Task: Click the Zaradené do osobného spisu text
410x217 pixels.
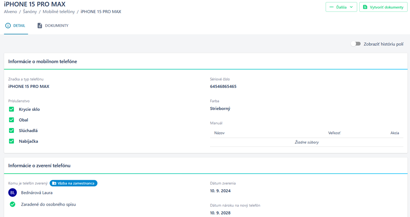Action: pos(48,204)
